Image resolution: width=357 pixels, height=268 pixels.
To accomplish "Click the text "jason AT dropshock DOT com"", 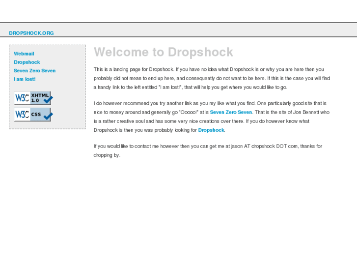I will [264, 146].
